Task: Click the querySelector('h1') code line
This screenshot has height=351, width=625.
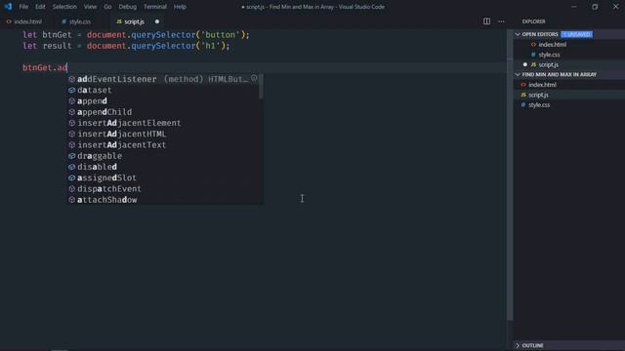Action: [x=126, y=46]
